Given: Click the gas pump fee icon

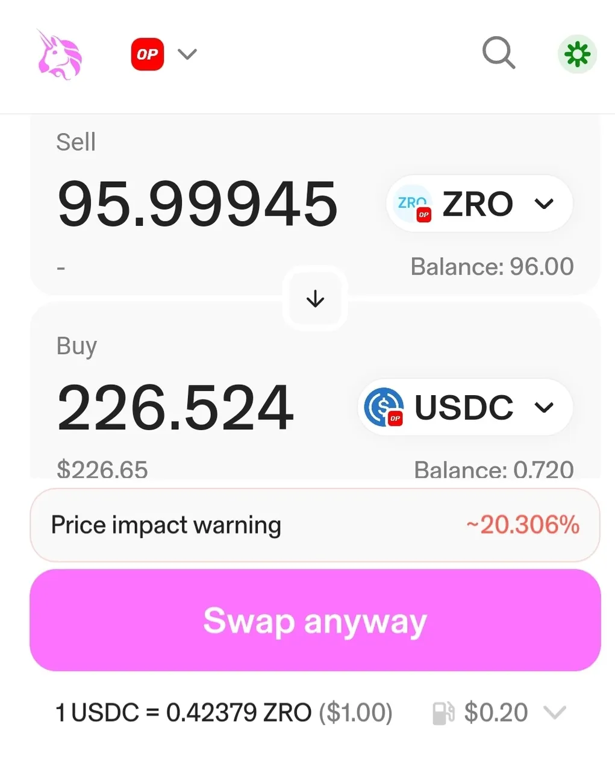Looking at the screenshot, I should tap(443, 713).
